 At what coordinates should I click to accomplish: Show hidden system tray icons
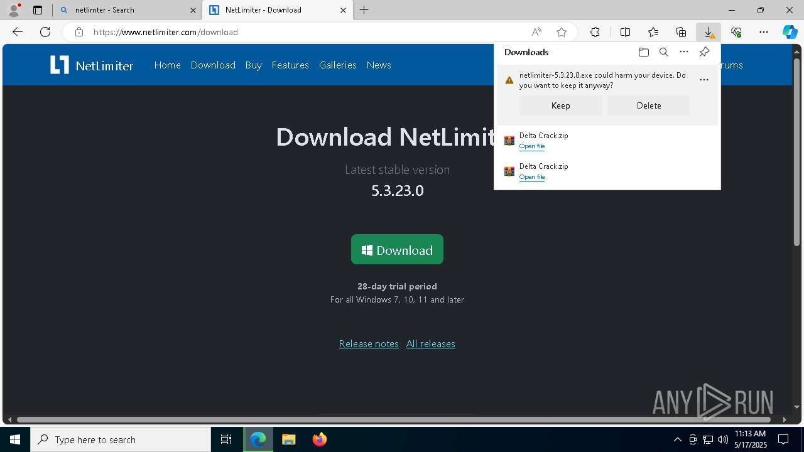coord(677,439)
